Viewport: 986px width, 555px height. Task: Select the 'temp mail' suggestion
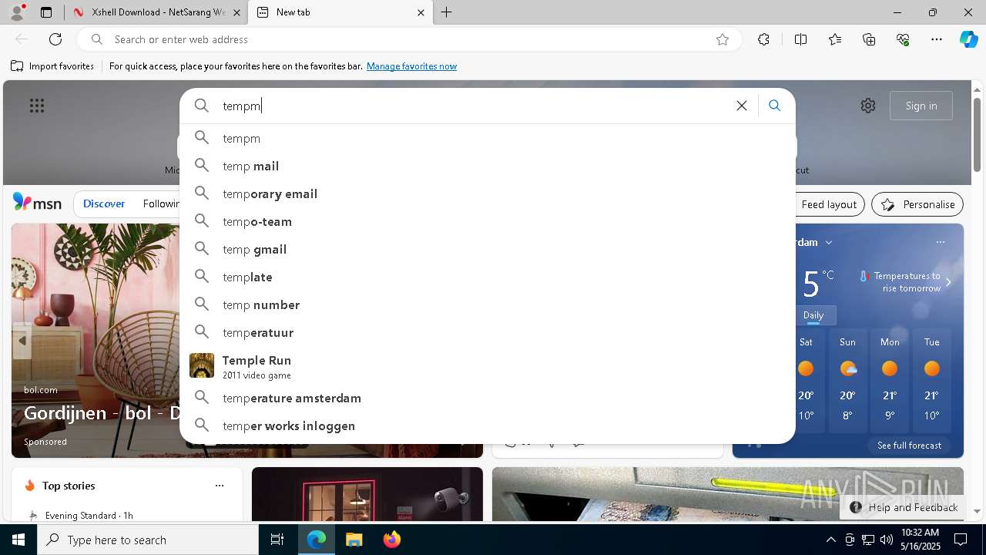pyautogui.click(x=487, y=166)
